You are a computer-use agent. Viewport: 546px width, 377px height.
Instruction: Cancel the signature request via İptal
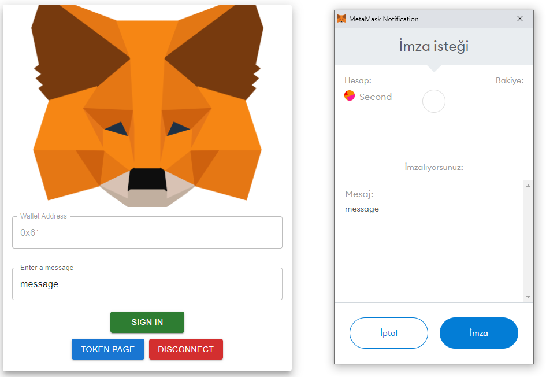pos(388,333)
